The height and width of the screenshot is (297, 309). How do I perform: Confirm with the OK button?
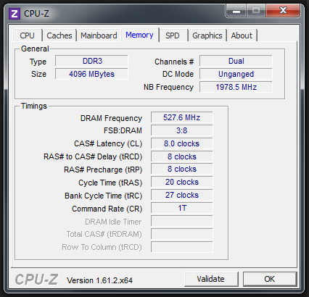(x=270, y=279)
